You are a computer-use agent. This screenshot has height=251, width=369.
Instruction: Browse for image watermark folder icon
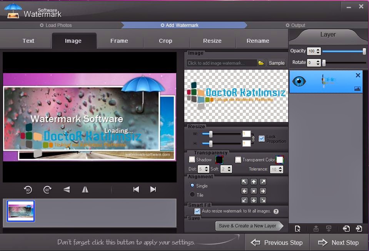point(261,63)
